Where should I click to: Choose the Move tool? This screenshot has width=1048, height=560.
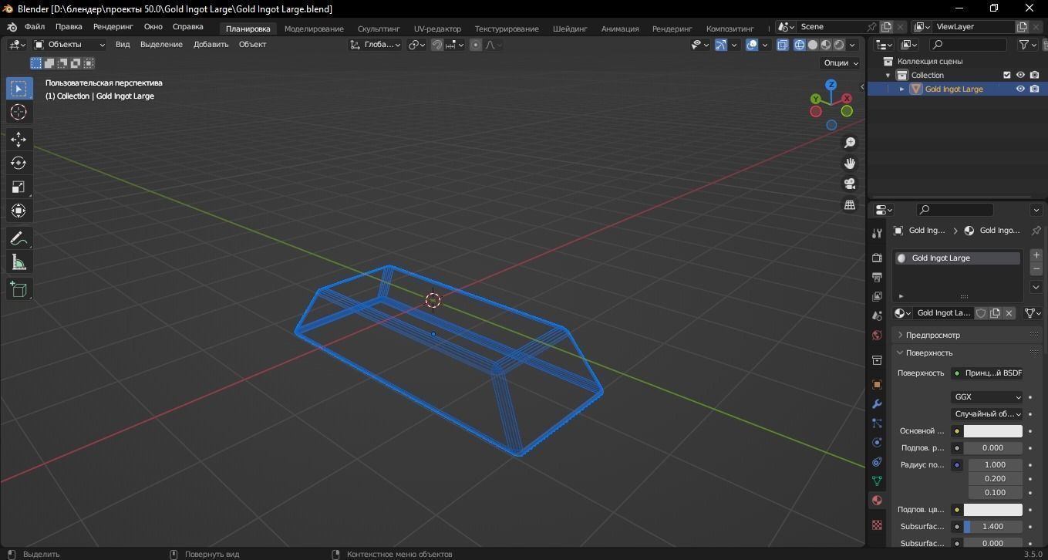tap(19, 140)
